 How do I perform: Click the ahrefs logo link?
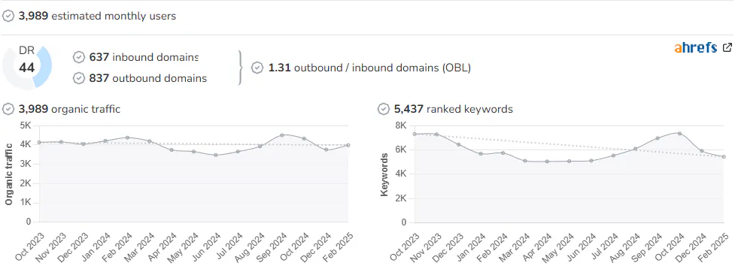tap(696, 47)
